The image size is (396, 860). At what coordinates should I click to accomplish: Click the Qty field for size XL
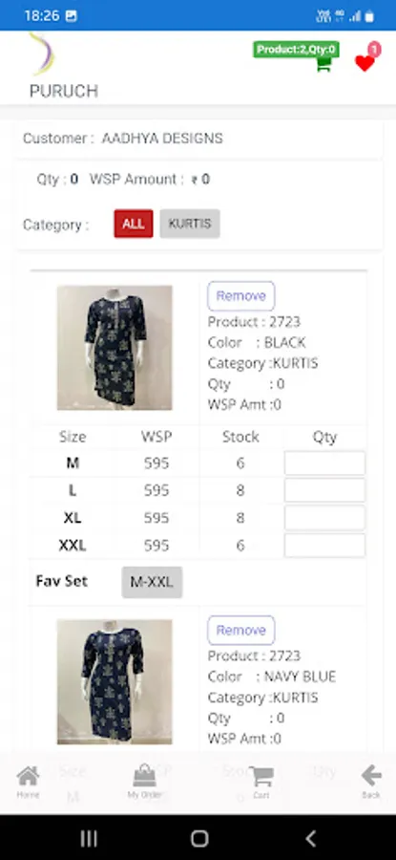click(324, 518)
